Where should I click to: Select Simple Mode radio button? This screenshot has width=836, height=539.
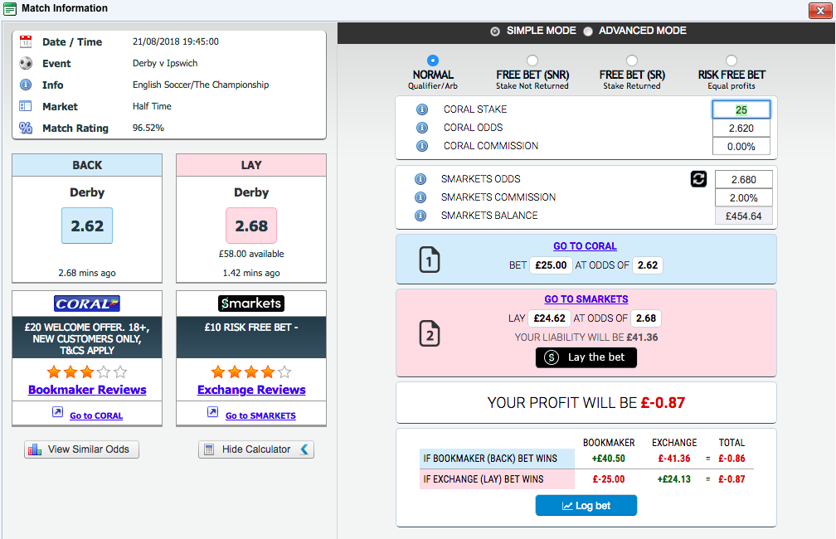click(x=495, y=32)
